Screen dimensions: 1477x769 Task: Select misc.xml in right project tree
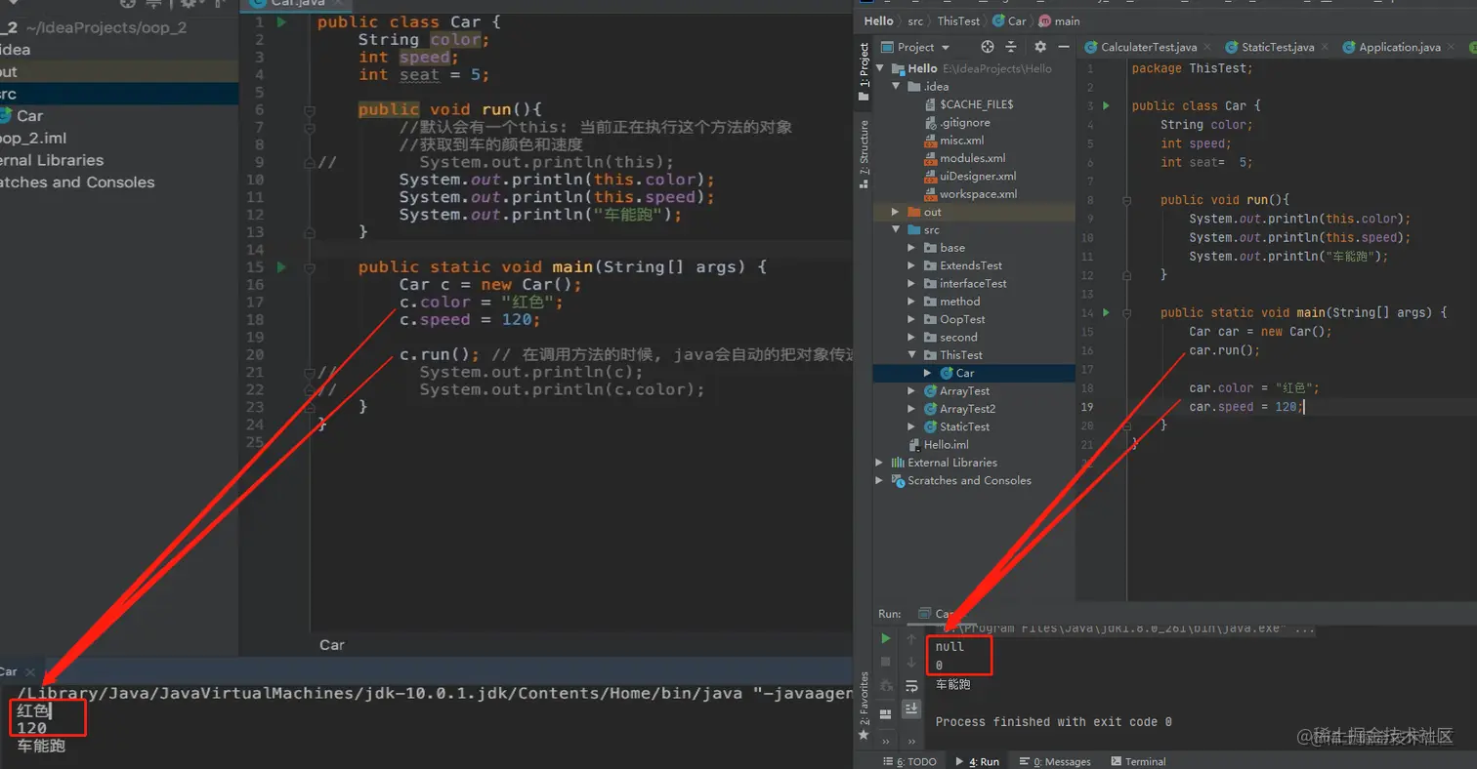click(x=961, y=141)
